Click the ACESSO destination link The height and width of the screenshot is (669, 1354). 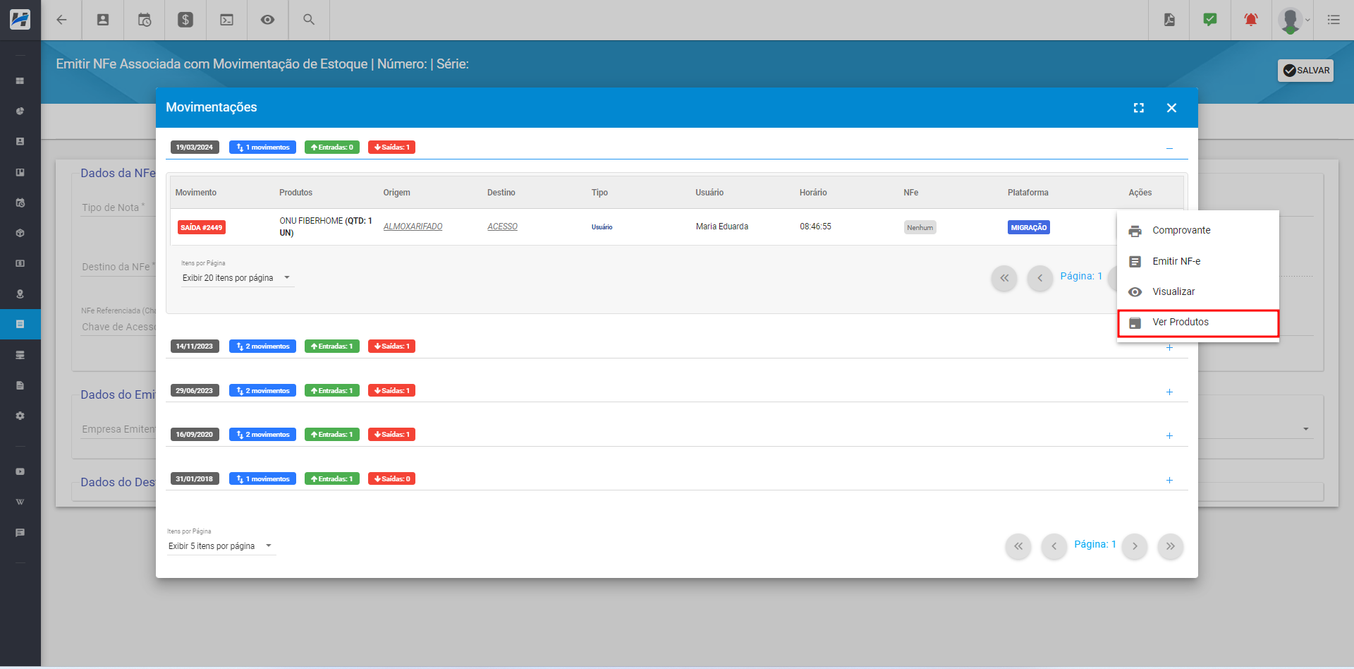502,227
